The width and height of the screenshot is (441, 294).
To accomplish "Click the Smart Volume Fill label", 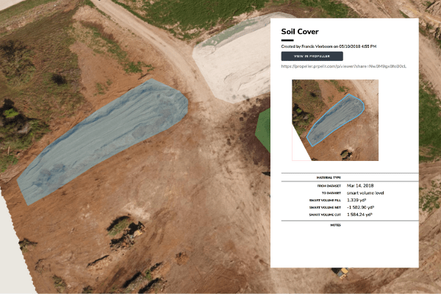I will pos(325,201).
